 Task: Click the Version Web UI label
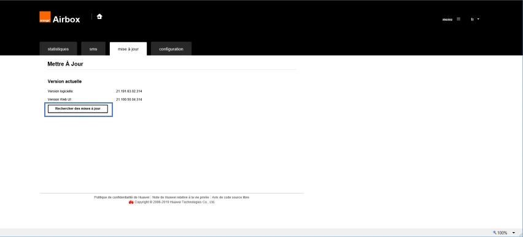(60, 100)
